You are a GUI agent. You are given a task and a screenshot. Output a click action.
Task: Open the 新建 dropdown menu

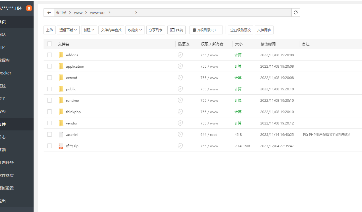(89, 30)
